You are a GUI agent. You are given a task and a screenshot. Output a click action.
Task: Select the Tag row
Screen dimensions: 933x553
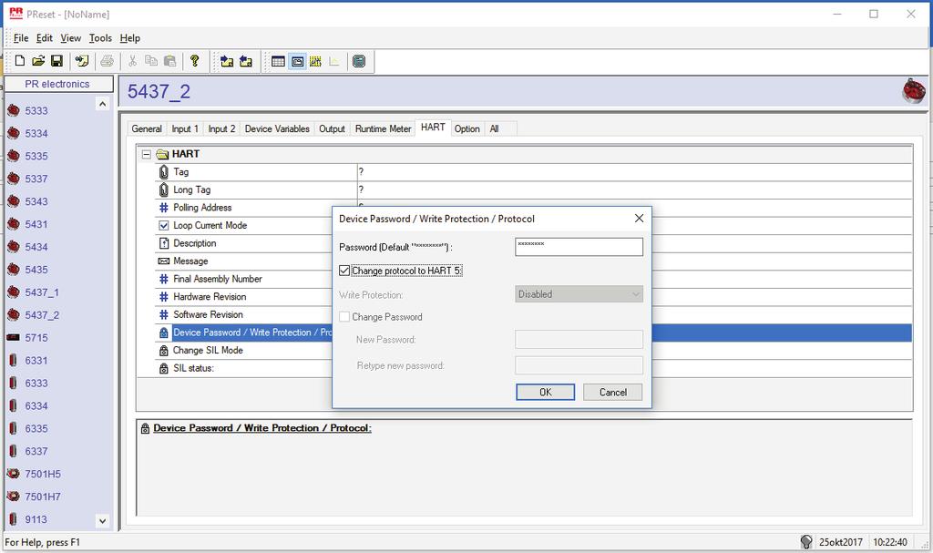click(533, 172)
